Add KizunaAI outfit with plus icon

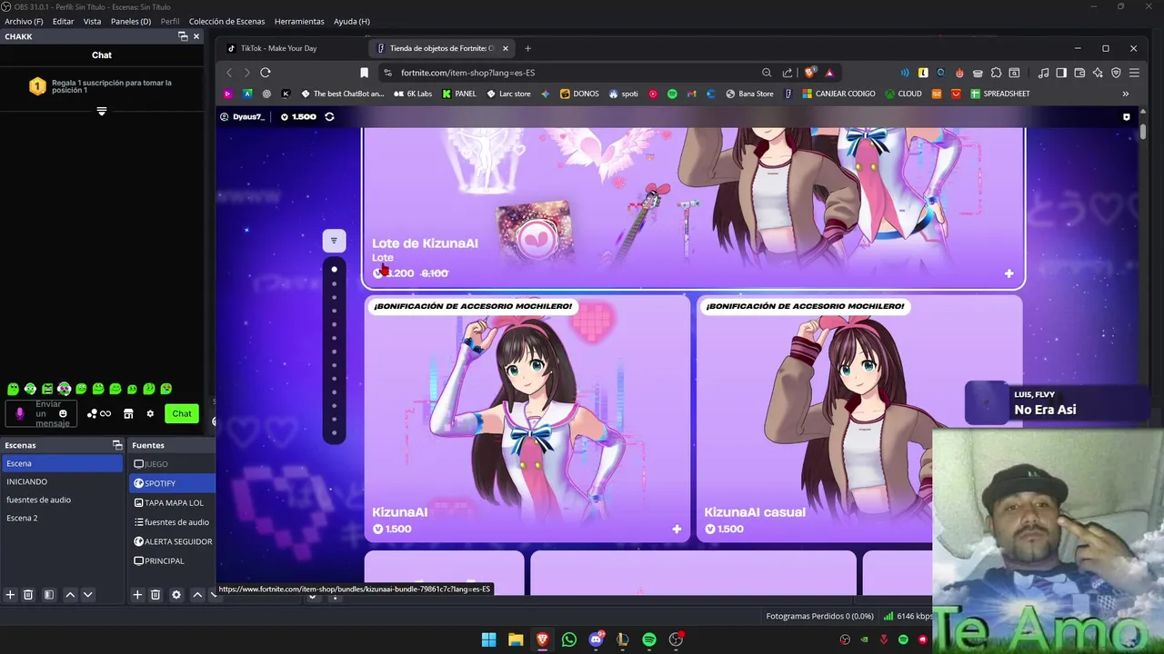677,529
